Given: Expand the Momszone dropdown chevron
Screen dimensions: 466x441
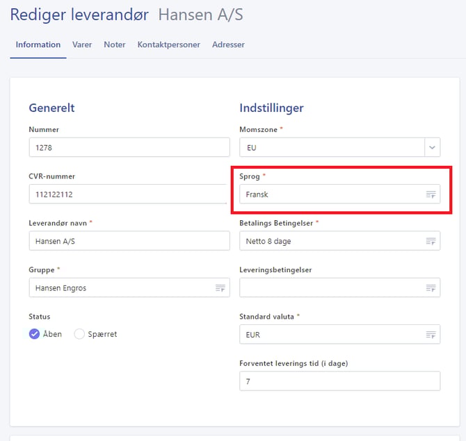Looking at the screenshot, I should (x=432, y=148).
